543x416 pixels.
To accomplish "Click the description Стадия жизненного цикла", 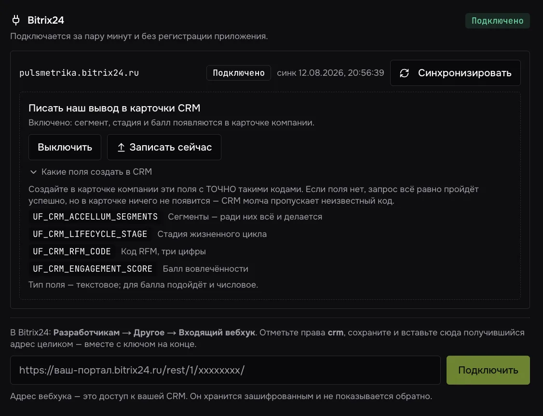I will 212,234.
